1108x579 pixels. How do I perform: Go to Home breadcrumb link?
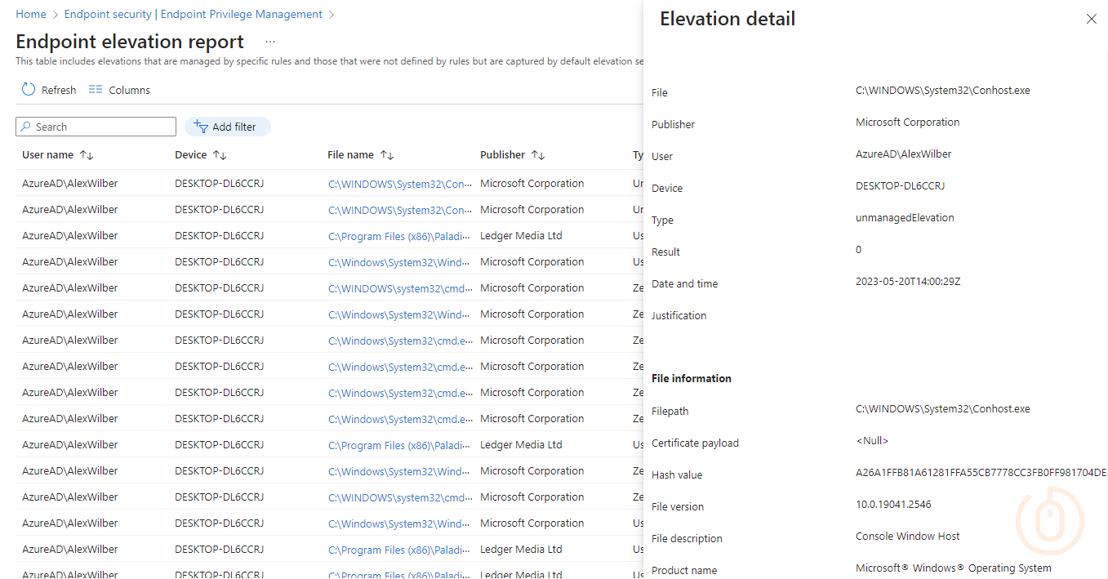(31, 14)
